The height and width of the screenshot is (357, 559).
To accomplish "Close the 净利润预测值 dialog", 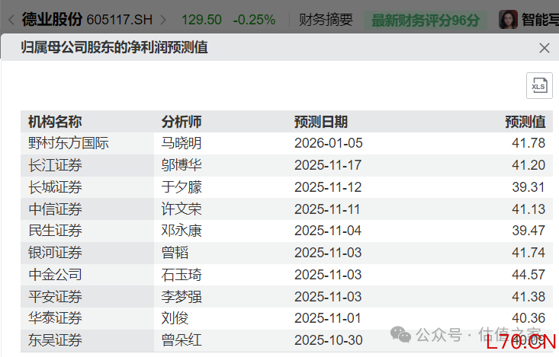I will point(544,48).
